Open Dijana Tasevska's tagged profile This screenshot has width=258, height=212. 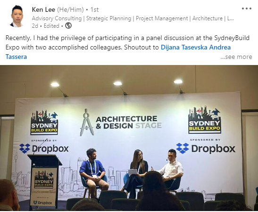tap(184, 47)
